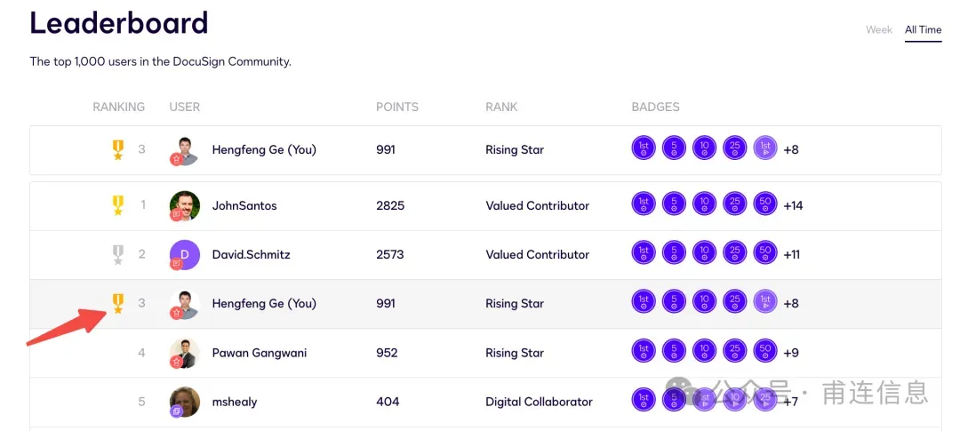Click David.Schmitz's purple D avatar
The width and height of the screenshot is (960, 431).
coord(185,255)
